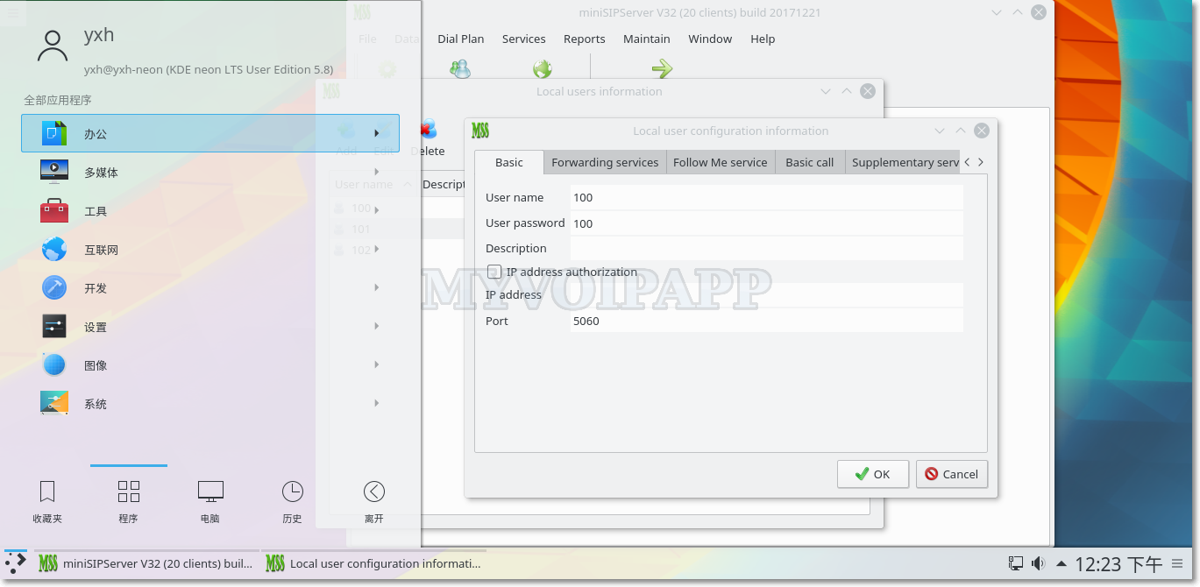Click the MSS icon on the configuration dialog title bar

480,131
